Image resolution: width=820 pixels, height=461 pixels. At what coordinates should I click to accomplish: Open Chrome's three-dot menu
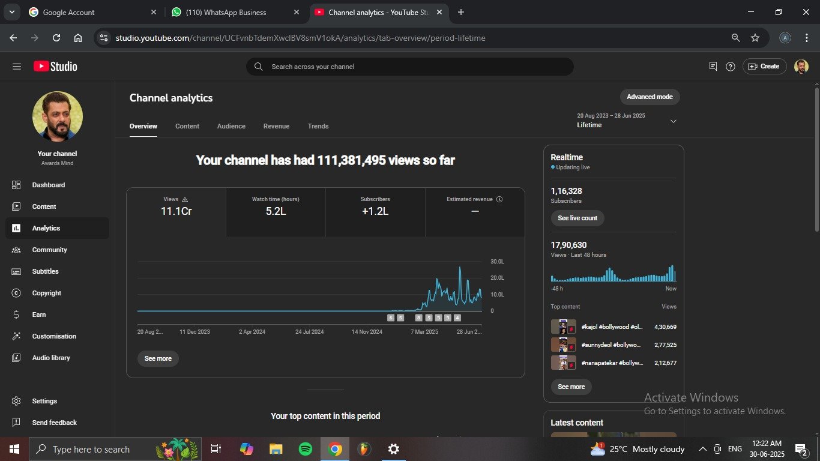tap(806, 38)
